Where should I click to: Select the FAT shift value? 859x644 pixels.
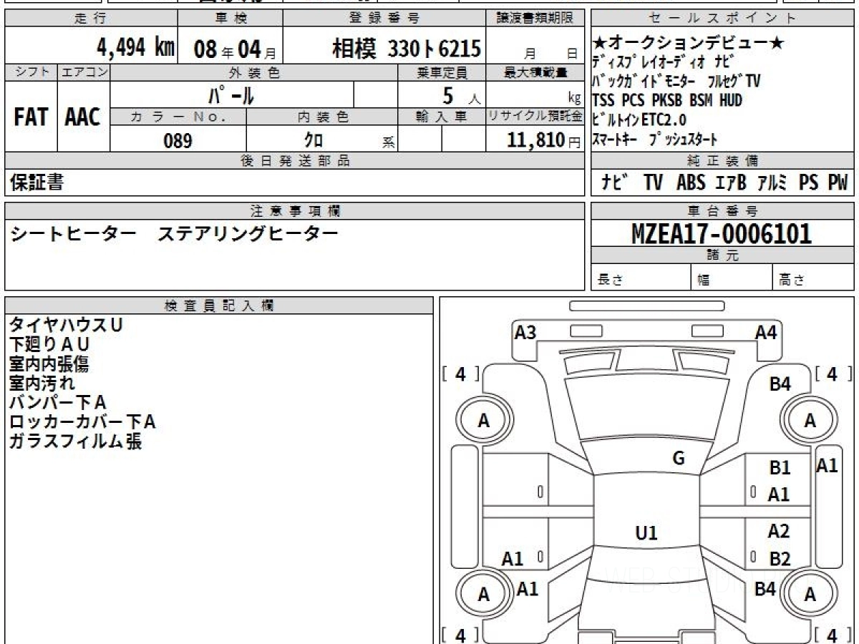tap(31, 117)
